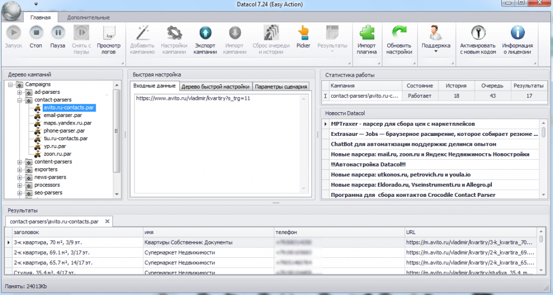553x295 pixels.
Task: Open Информация о лицензии info icon
Action: click(517, 33)
